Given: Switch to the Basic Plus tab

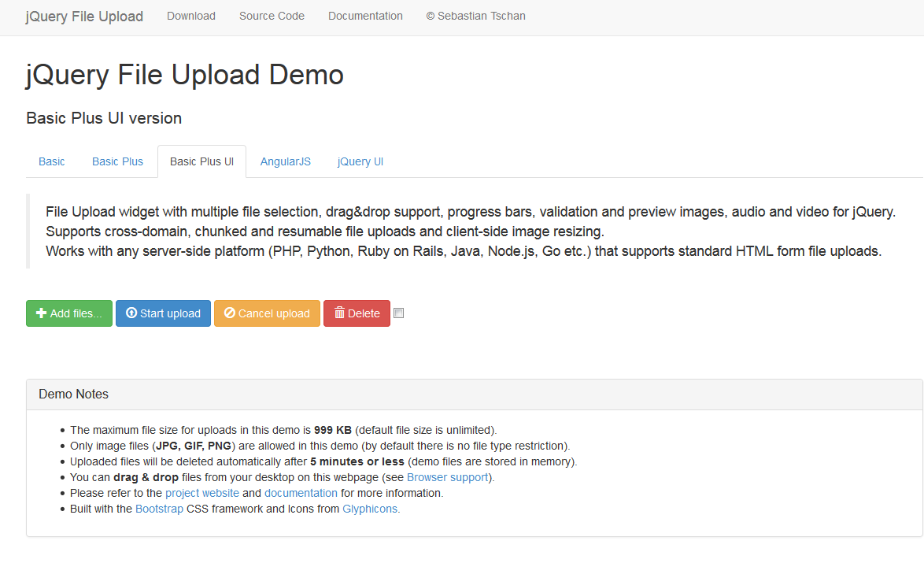Looking at the screenshot, I should tap(117, 161).
